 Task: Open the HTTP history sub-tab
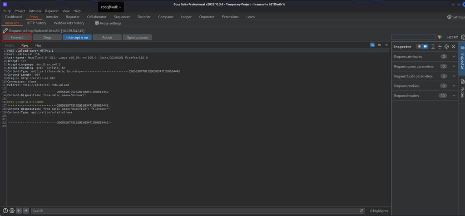(36, 23)
